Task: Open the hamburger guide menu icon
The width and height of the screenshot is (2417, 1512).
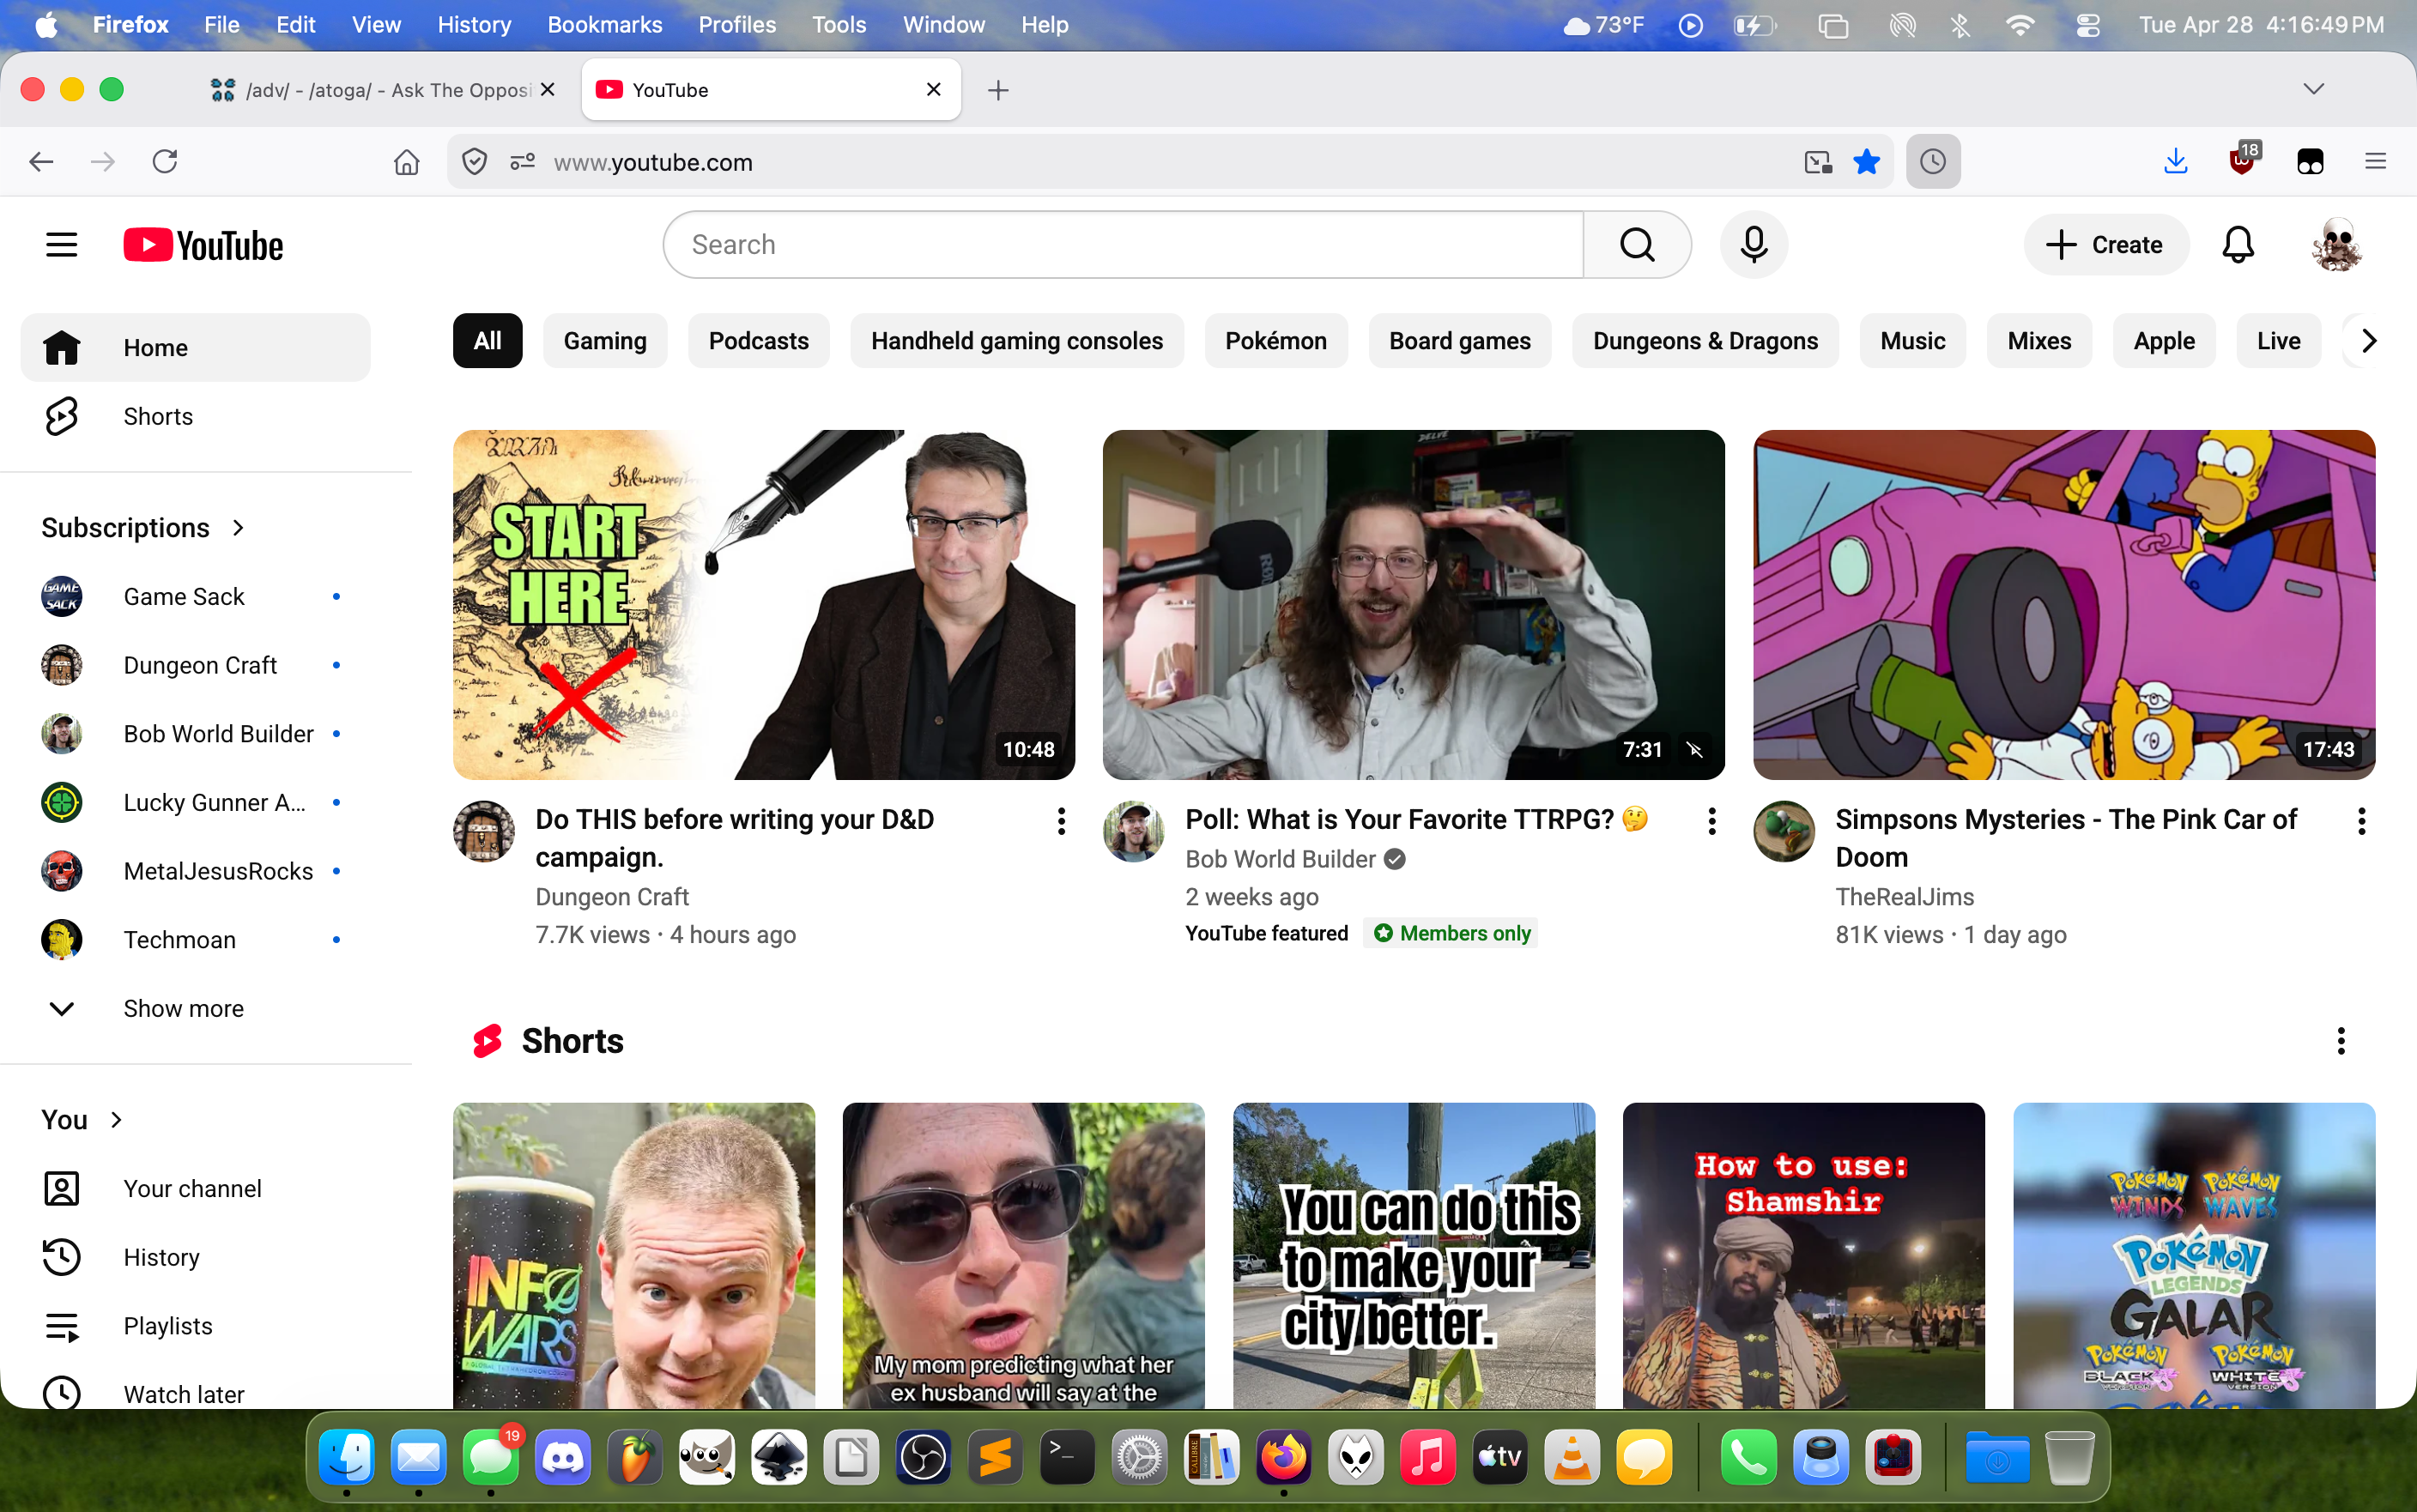Action: point(62,245)
